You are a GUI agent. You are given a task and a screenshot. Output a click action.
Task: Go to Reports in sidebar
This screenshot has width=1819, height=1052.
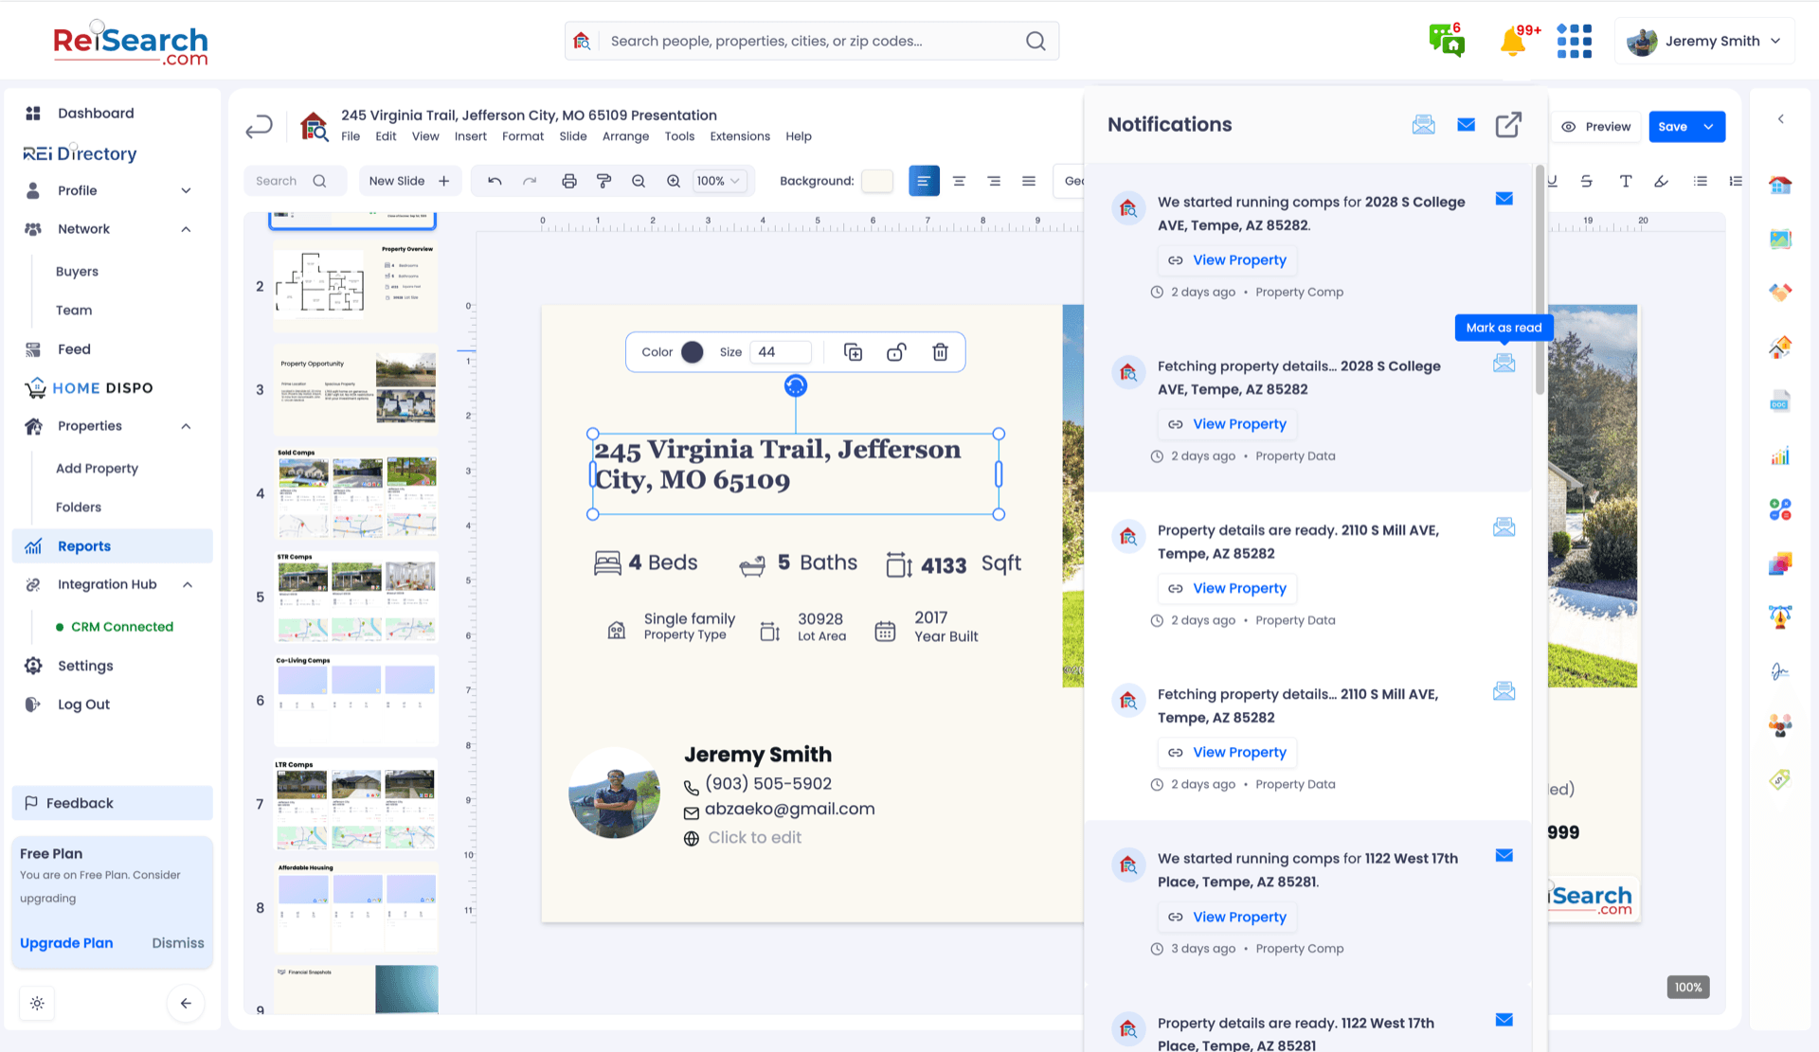click(112, 546)
